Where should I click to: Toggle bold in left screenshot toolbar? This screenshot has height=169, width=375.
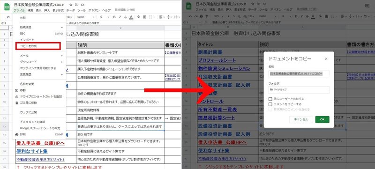pyautogui.click(x=114, y=17)
